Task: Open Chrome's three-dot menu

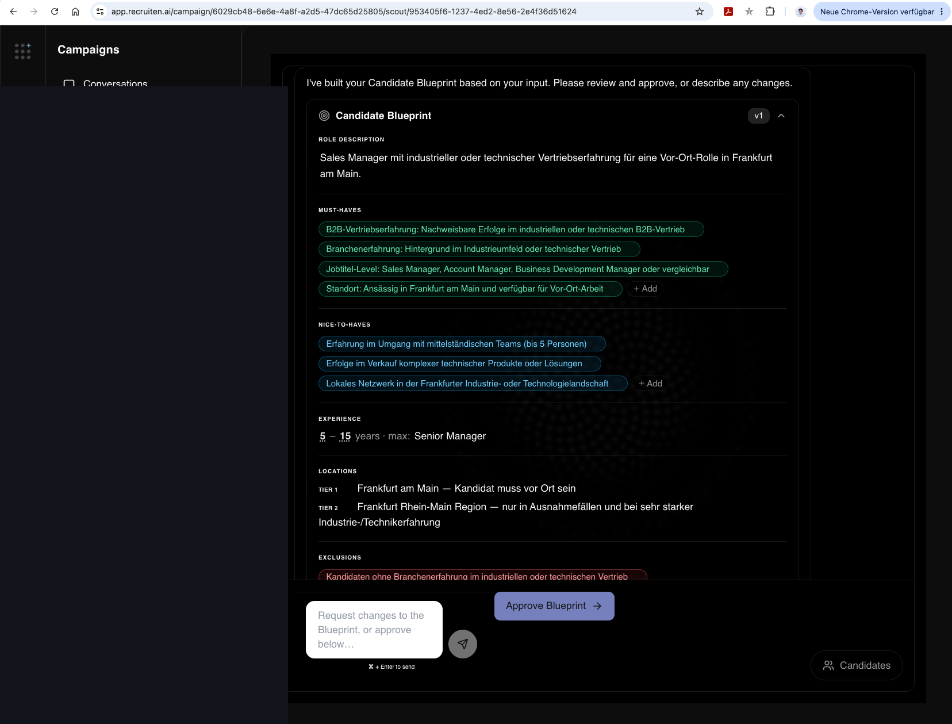Action: point(942,12)
